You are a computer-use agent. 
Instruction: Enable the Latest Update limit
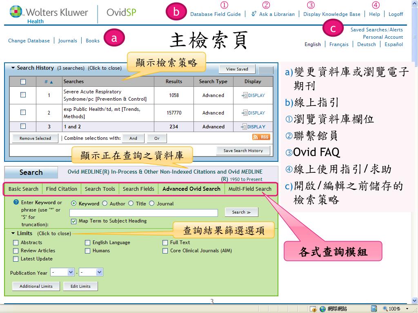pos(16,259)
